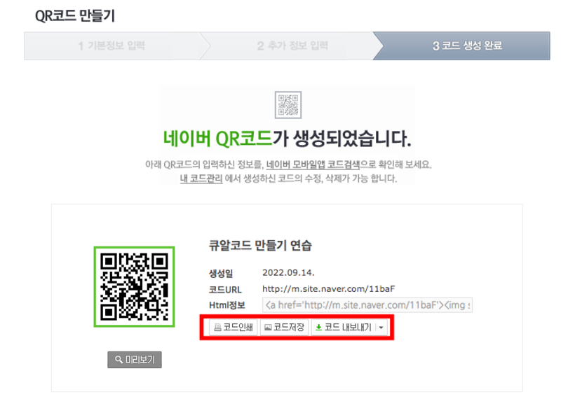Image resolution: width=561 pixels, height=413 pixels.
Task: Click the code URL http://m.site.naver.com/11baF
Action: pyautogui.click(x=328, y=288)
